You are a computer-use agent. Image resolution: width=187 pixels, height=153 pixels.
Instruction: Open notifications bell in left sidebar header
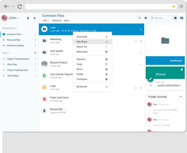[28, 18]
